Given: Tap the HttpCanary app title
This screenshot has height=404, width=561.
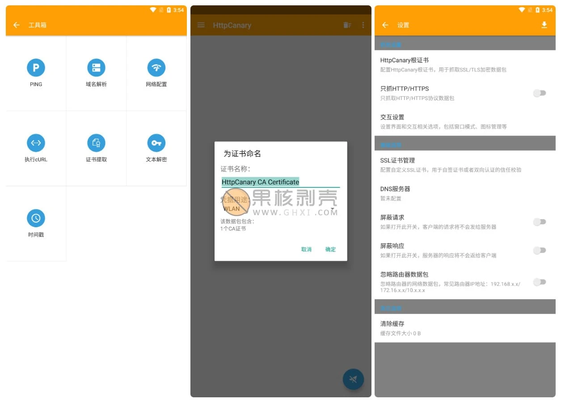Looking at the screenshot, I should point(232,25).
